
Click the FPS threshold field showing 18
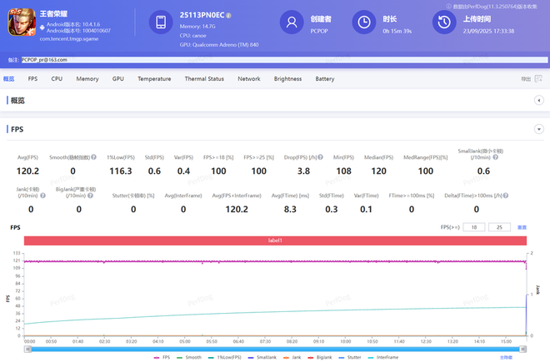coord(474,226)
